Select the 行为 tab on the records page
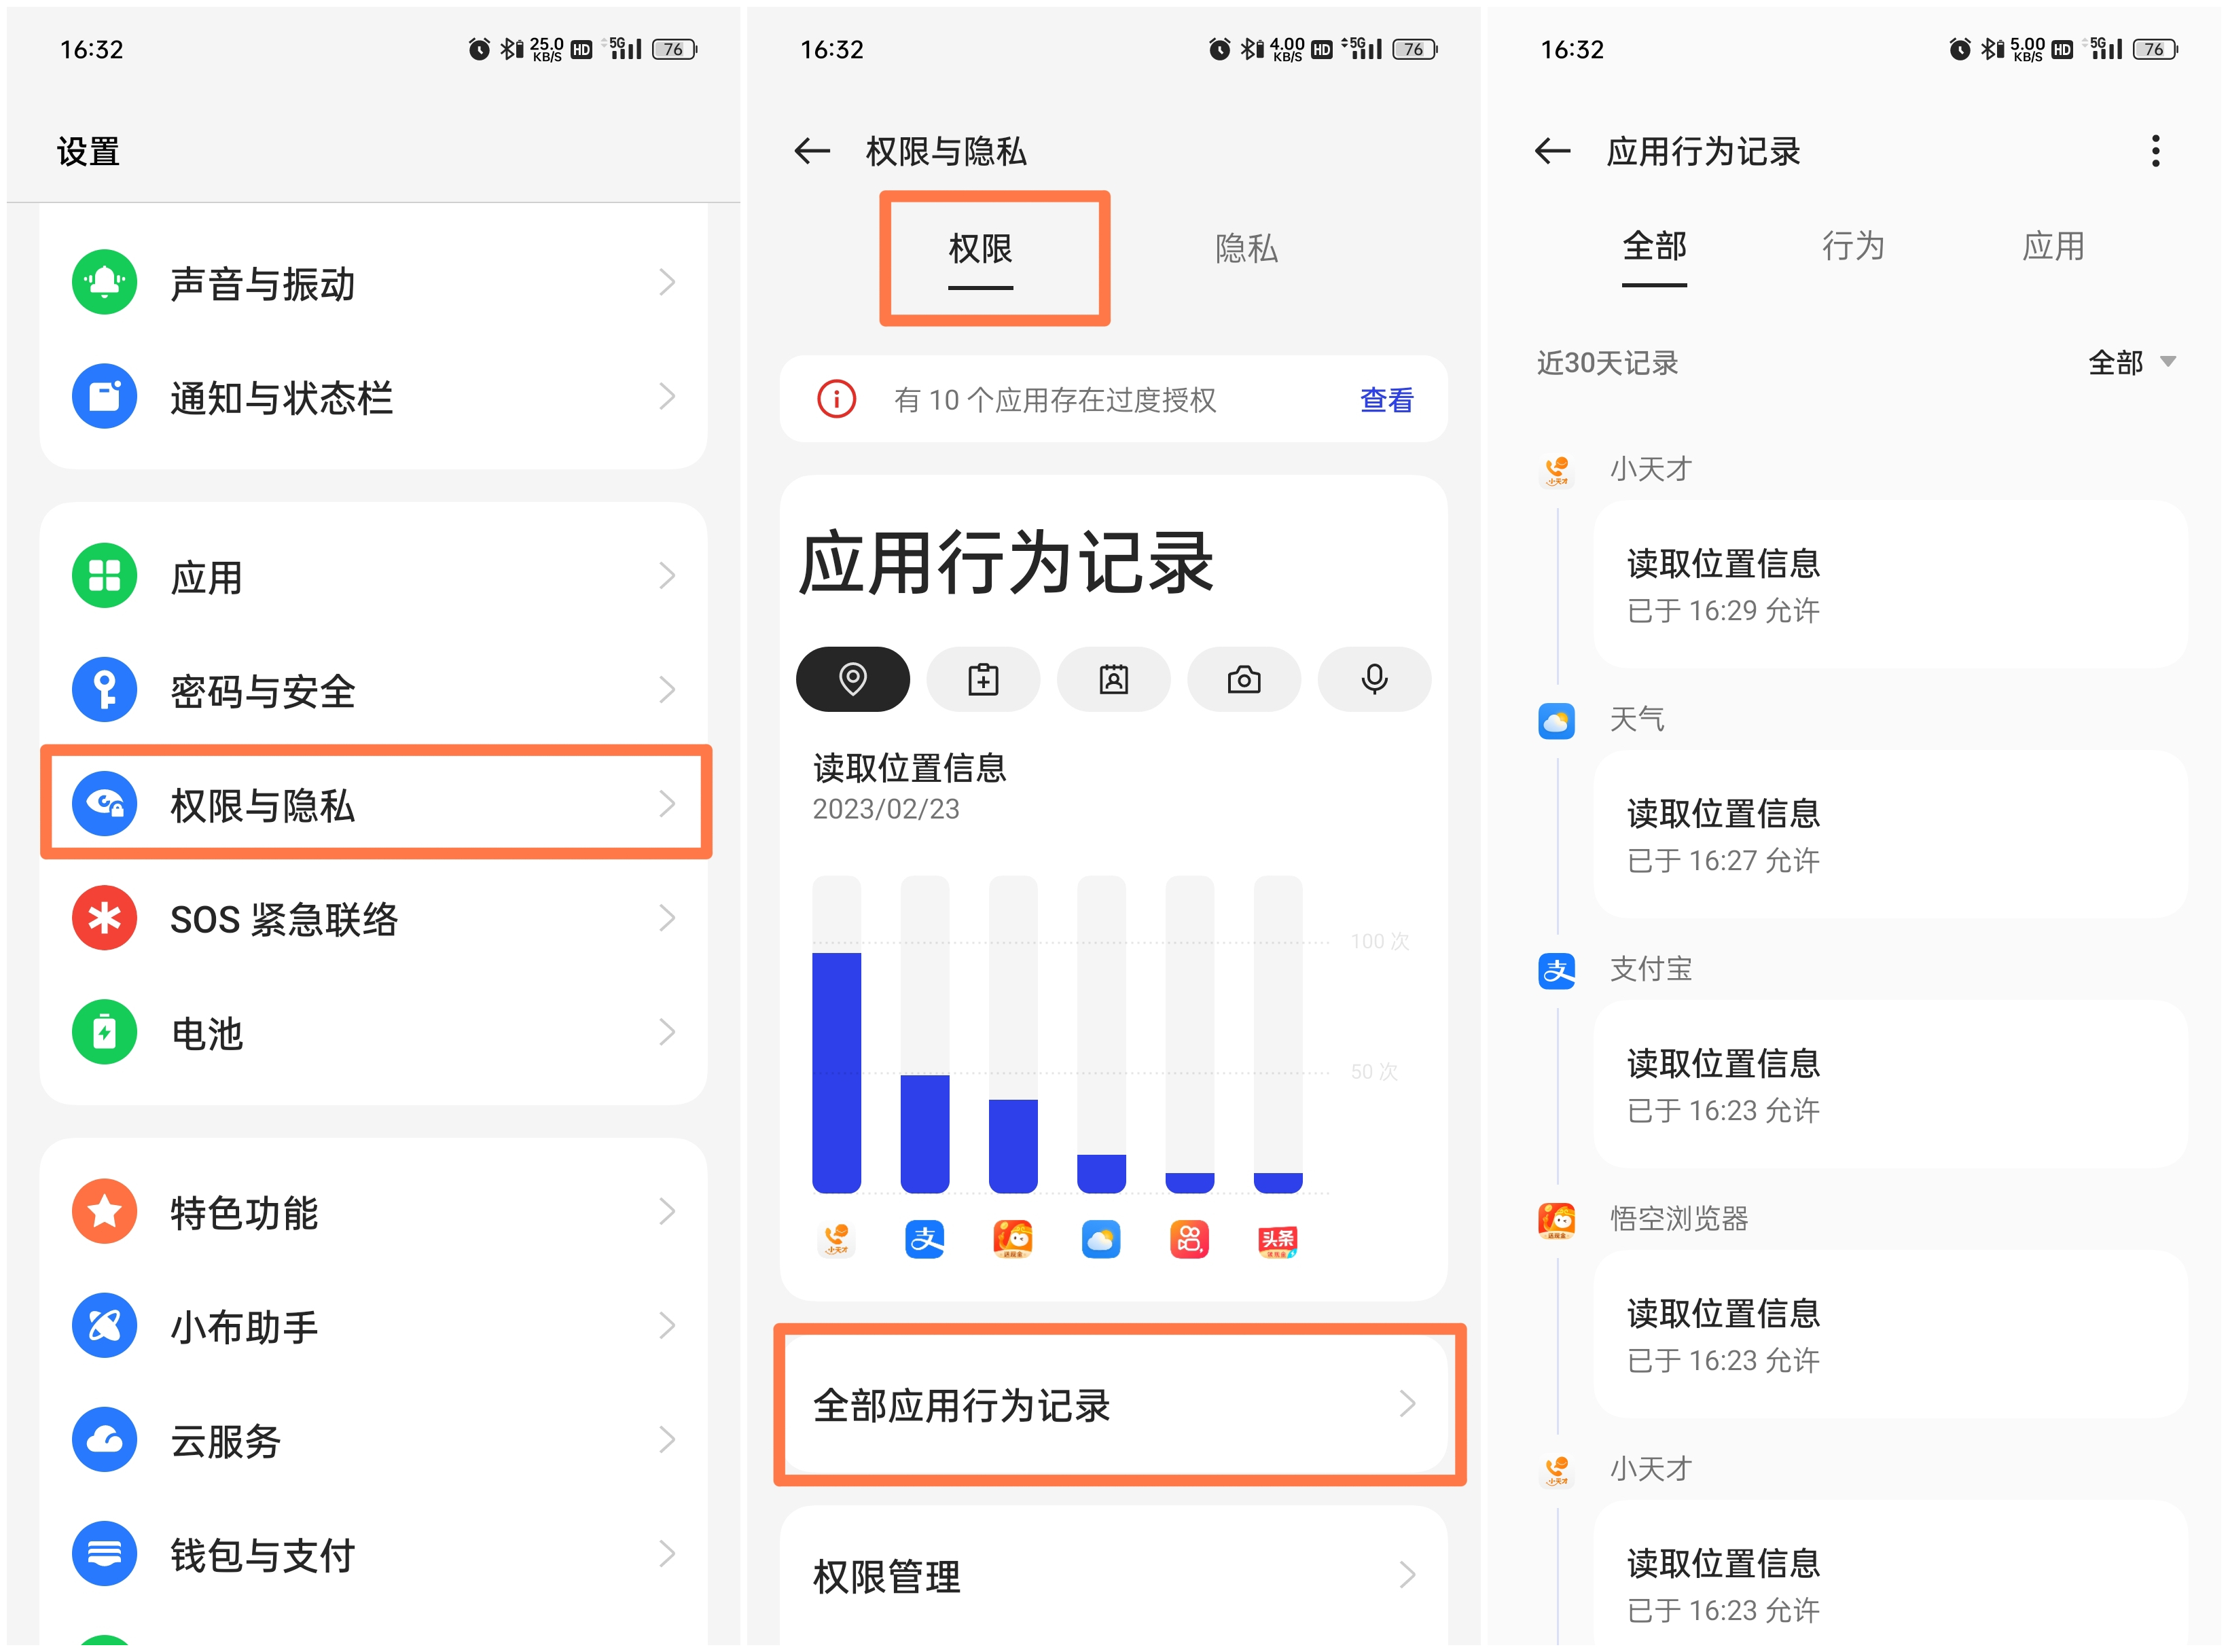Image resolution: width=2228 pixels, height=1652 pixels. [1852, 246]
